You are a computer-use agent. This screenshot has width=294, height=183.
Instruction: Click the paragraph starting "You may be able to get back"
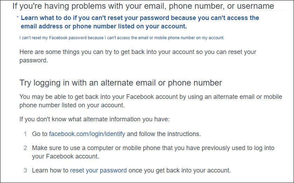click(x=151, y=97)
